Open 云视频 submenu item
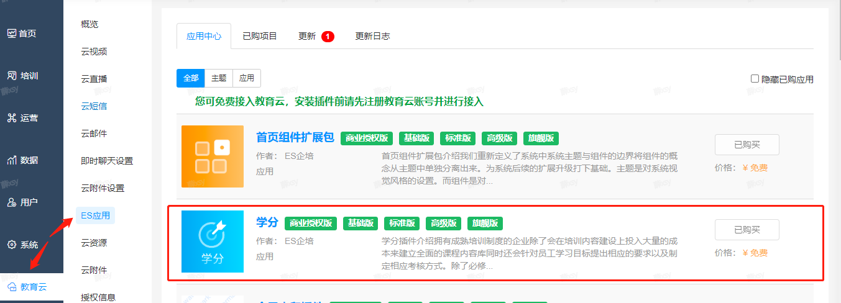 tap(94, 52)
